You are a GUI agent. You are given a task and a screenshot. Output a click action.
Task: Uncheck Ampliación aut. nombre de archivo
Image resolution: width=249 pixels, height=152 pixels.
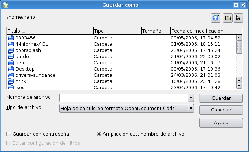tap(99, 134)
